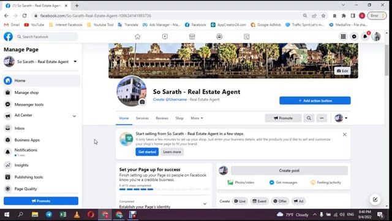Open the Facebook menu grid icon

[343, 37]
